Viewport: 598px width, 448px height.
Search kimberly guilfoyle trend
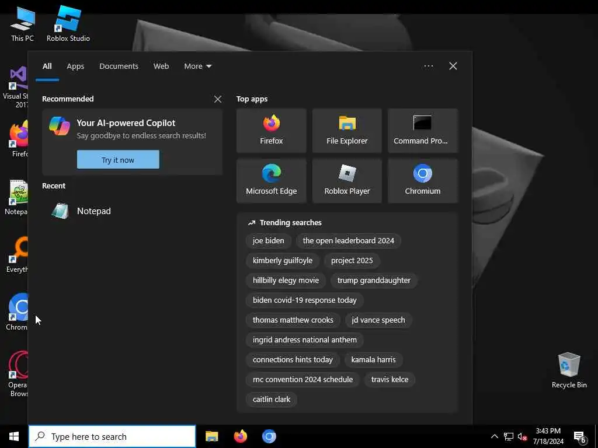pos(283,261)
